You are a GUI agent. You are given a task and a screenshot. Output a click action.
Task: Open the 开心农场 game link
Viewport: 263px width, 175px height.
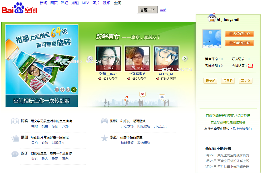[x=127, y=126]
